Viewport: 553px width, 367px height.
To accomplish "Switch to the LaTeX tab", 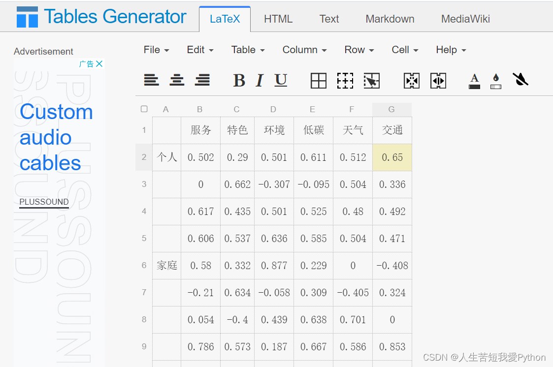I will 225,19.
